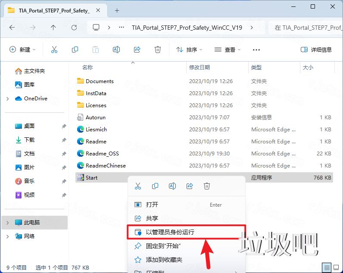The image size is (343, 273).
Task: Open the 查看 (View) dropdown
Action: point(228,50)
